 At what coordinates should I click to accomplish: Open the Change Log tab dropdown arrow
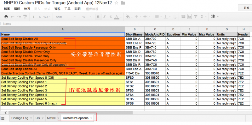[31, 118]
